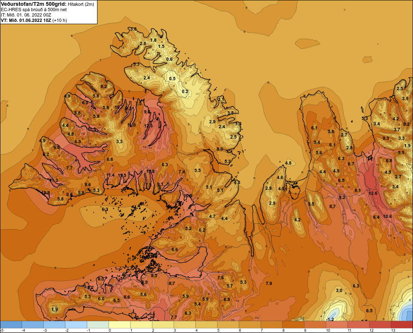This screenshot has height=333, width=413.
Task: Click the 5.2 temperature value on the map
Action: point(188,228)
